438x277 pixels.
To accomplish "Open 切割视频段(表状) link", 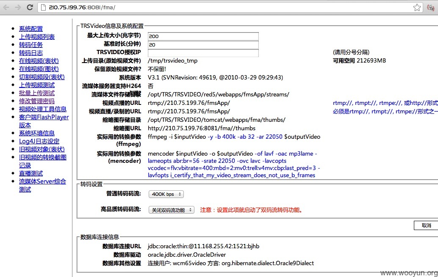I will 42,77.
